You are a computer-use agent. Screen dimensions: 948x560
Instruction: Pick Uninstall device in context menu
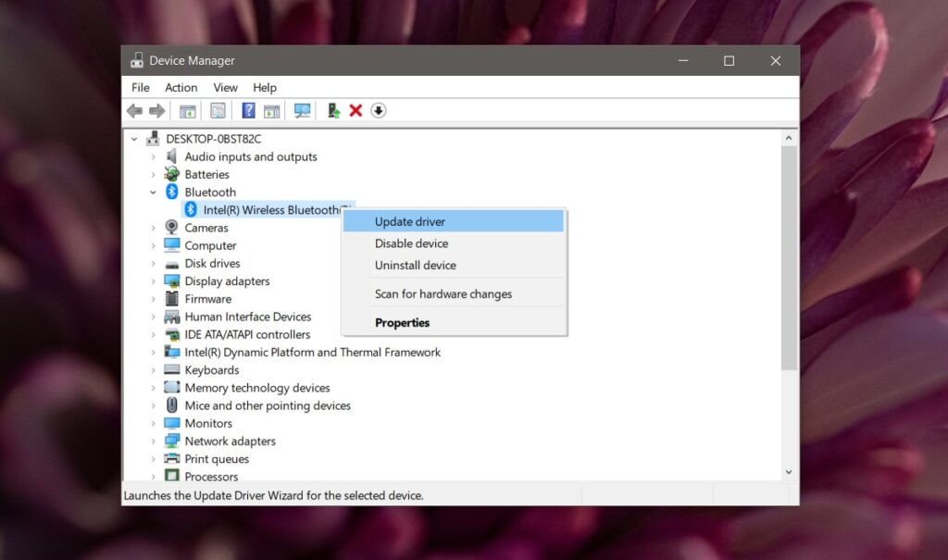(x=415, y=265)
